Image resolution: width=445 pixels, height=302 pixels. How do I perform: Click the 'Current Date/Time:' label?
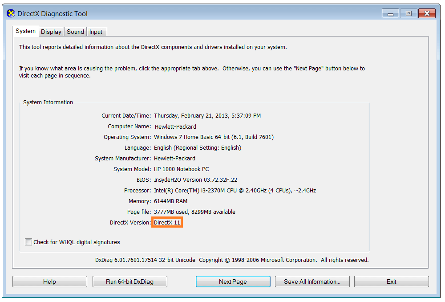pyautogui.click(x=126, y=116)
